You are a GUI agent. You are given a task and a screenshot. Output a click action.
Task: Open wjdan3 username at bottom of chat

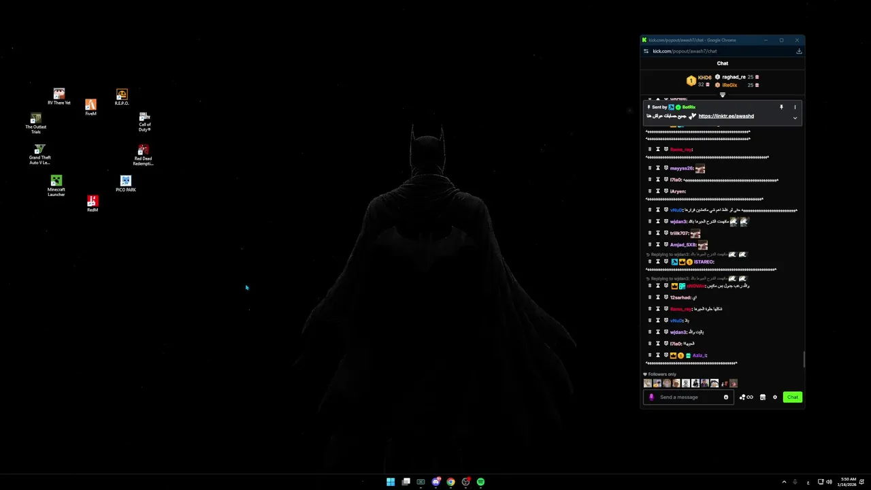pyautogui.click(x=678, y=332)
